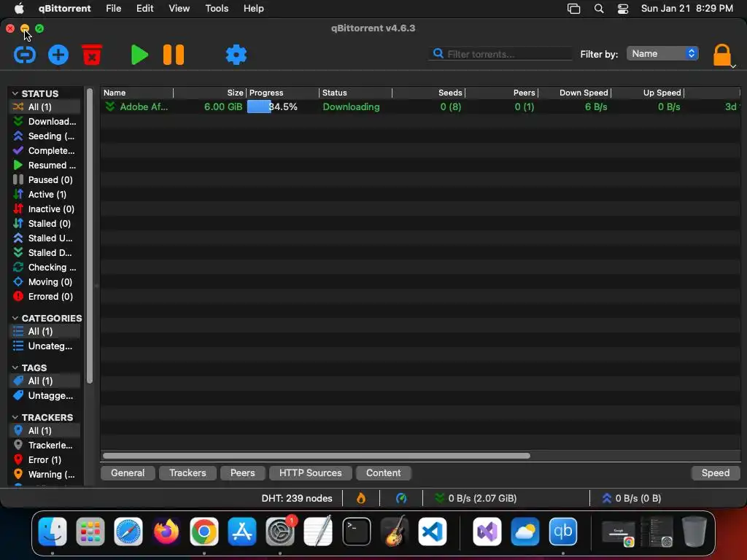
Task: Select the Stalled Downloading filter
Action: coord(45,253)
